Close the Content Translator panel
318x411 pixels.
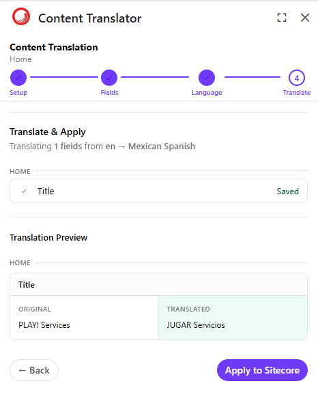(305, 18)
